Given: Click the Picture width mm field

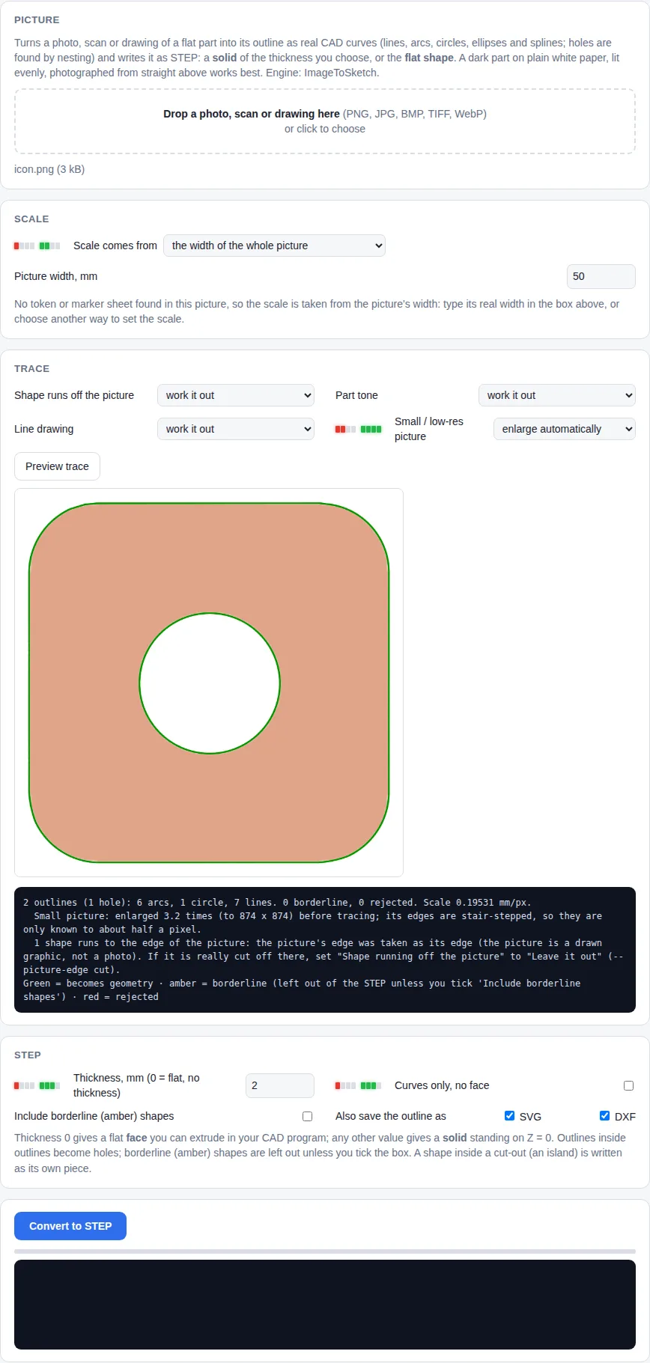Looking at the screenshot, I should (601, 276).
